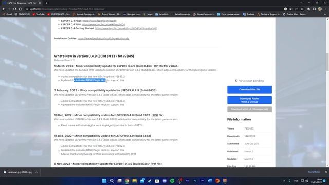Open the Chrome three-dot menu
Viewport: 329px width, 185px height.
tap(325, 9)
